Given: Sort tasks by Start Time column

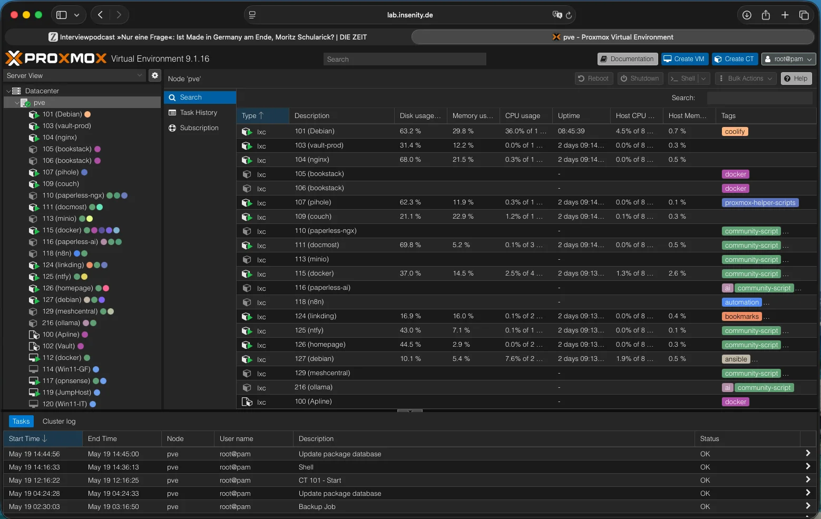Looking at the screenshot, I should point(43,439).
